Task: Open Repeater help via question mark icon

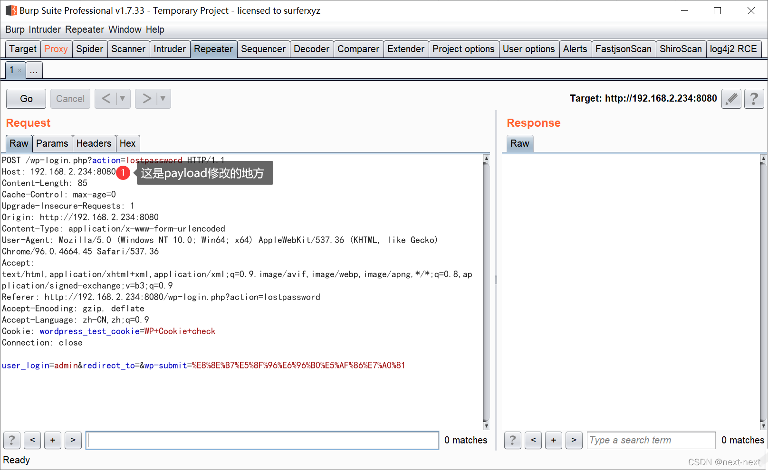Action: [754, 99]
